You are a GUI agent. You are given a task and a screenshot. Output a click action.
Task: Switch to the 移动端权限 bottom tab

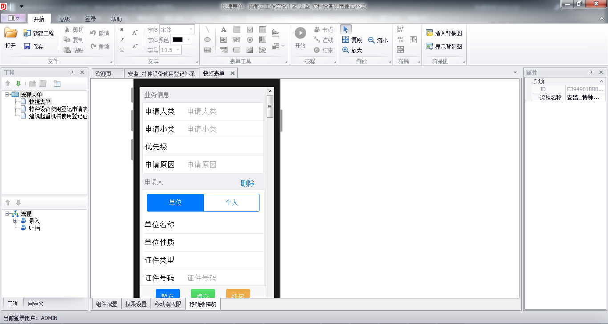pyautogui.click(x=168, y=304)
